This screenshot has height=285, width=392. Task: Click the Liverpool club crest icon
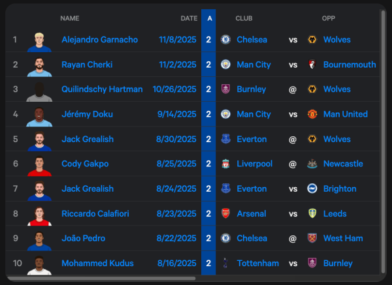226,164
